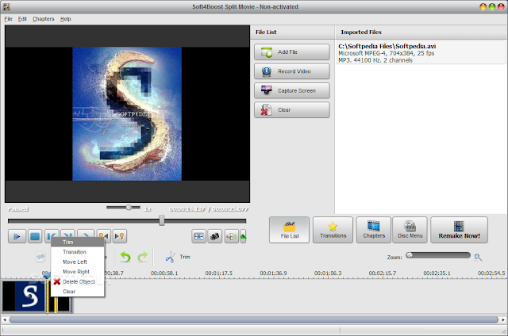
Task: Choose Transition in the context menu
Action: tap(78, 252)
